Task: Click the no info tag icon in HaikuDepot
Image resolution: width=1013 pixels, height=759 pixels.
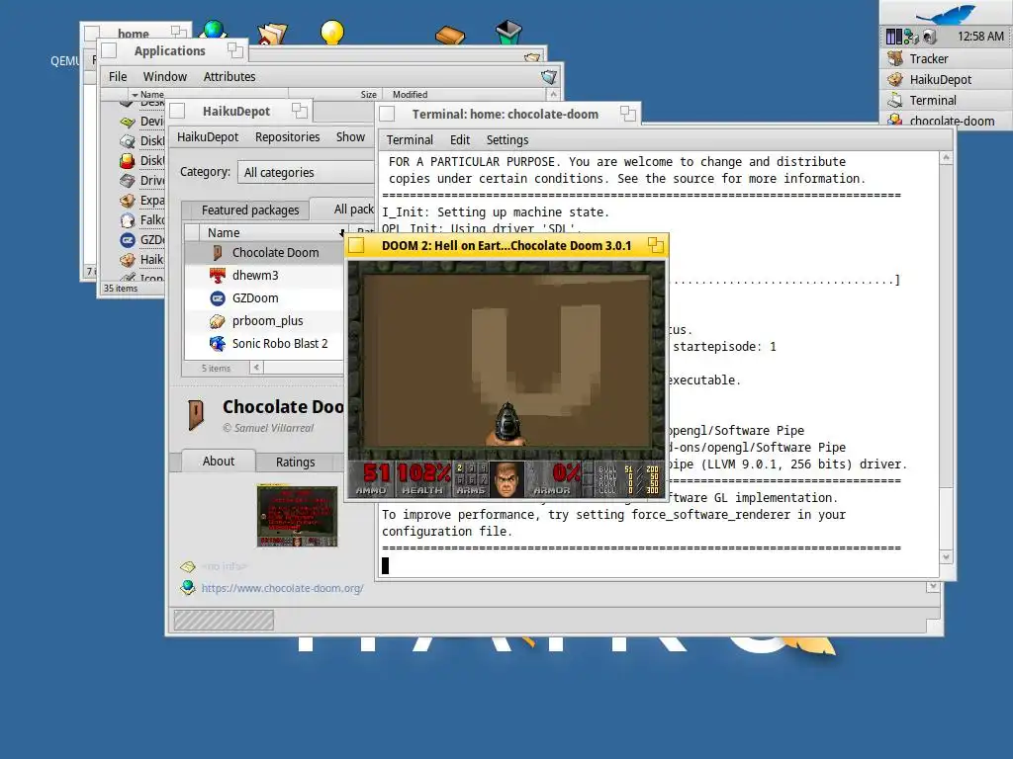Action: tap(187, 566)
